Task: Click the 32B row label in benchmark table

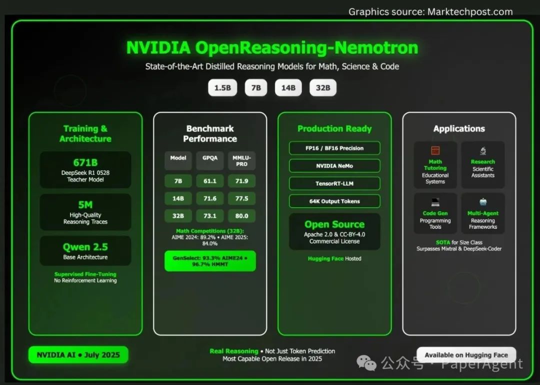Action: point(178,216)
